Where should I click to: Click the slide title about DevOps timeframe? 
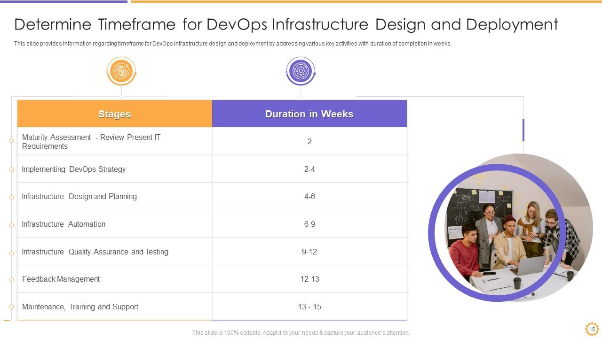coord(286,24)
